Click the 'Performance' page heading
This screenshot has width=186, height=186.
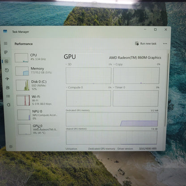click(x=24, y=44)
